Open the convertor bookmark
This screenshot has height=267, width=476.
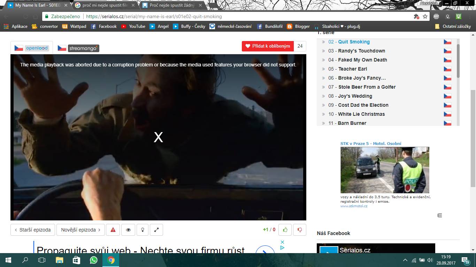[x=45, y=26]
